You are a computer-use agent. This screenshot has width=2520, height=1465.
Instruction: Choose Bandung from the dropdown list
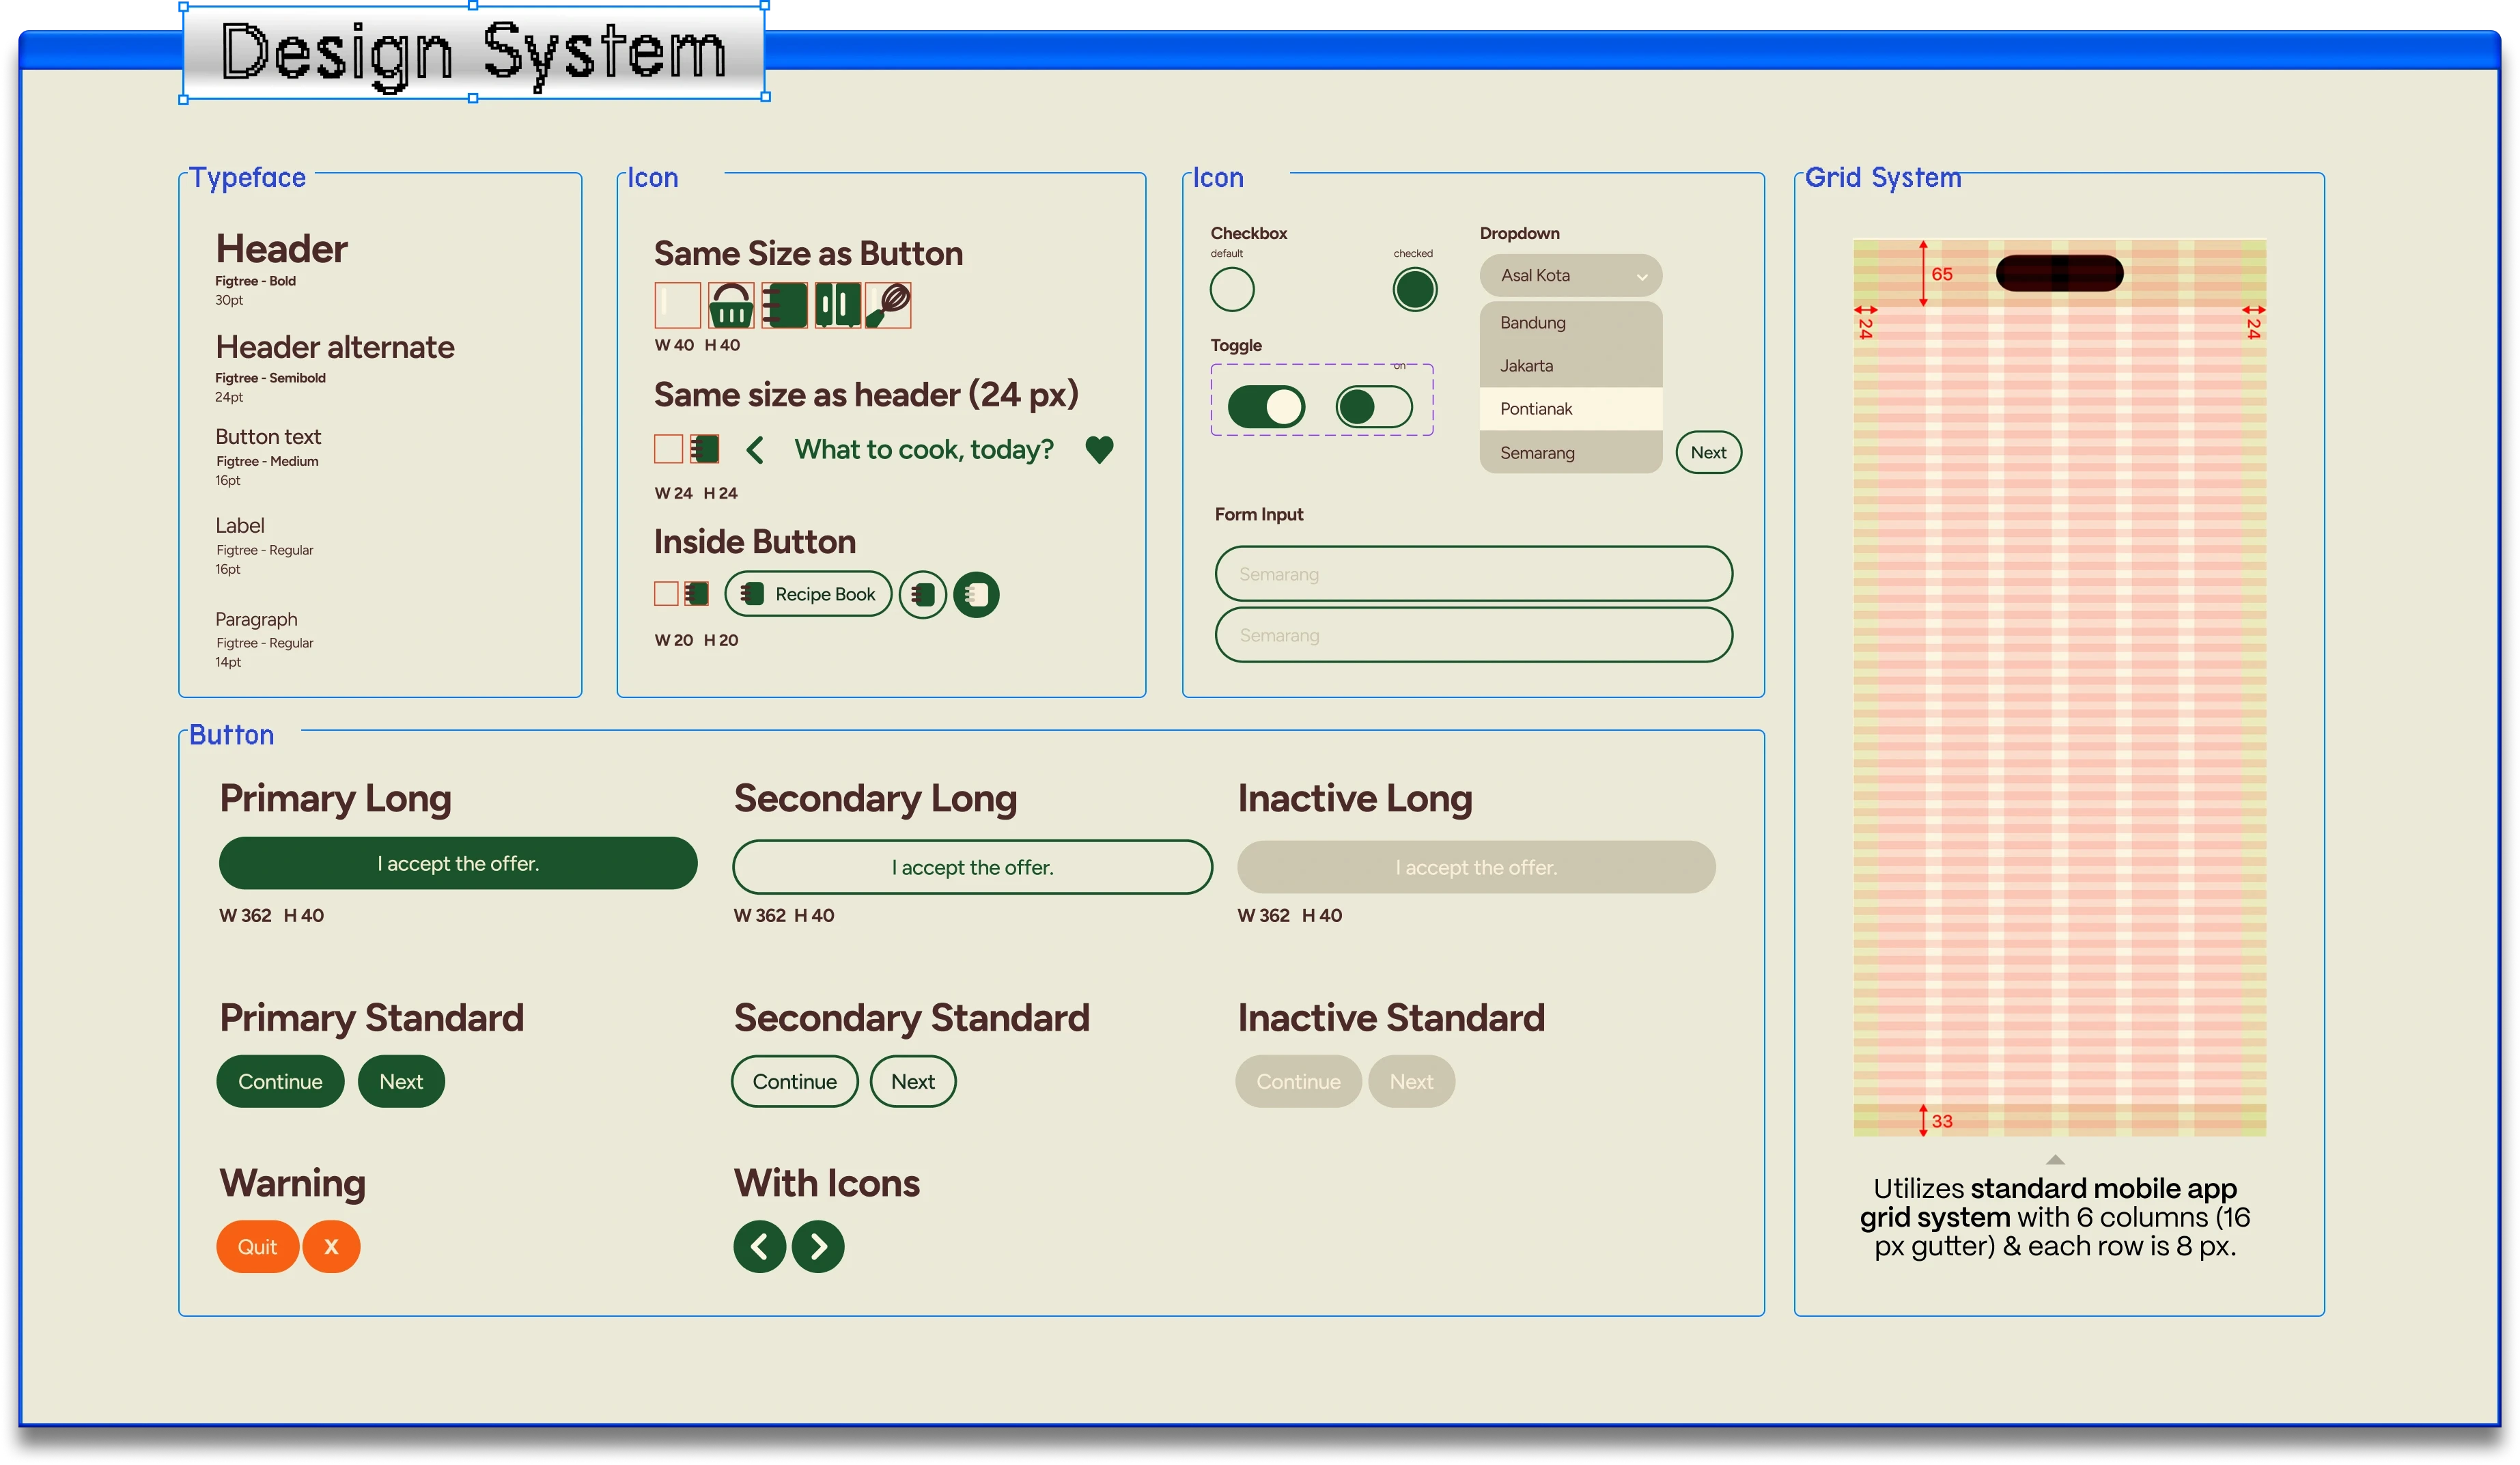point(1571,323)
